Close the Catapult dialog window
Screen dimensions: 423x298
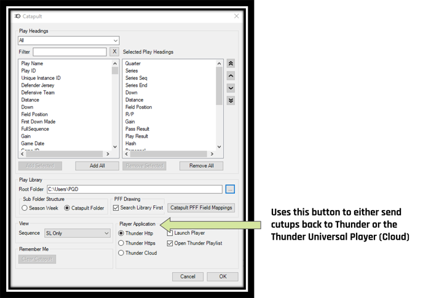tap(236, 16)
